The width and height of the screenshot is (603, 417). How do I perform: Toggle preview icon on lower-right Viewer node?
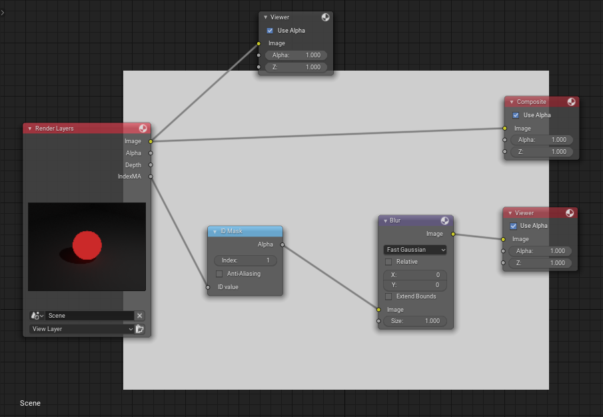tap(570, 213)
